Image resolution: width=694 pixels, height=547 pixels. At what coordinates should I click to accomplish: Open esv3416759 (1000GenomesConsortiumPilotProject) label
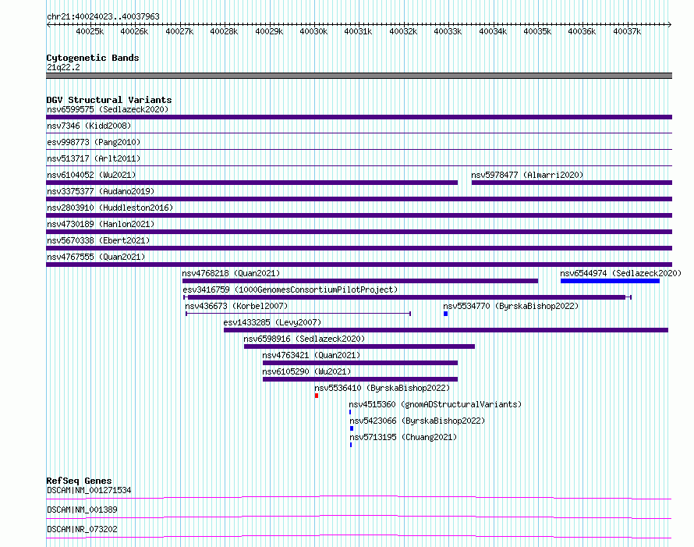290,289
